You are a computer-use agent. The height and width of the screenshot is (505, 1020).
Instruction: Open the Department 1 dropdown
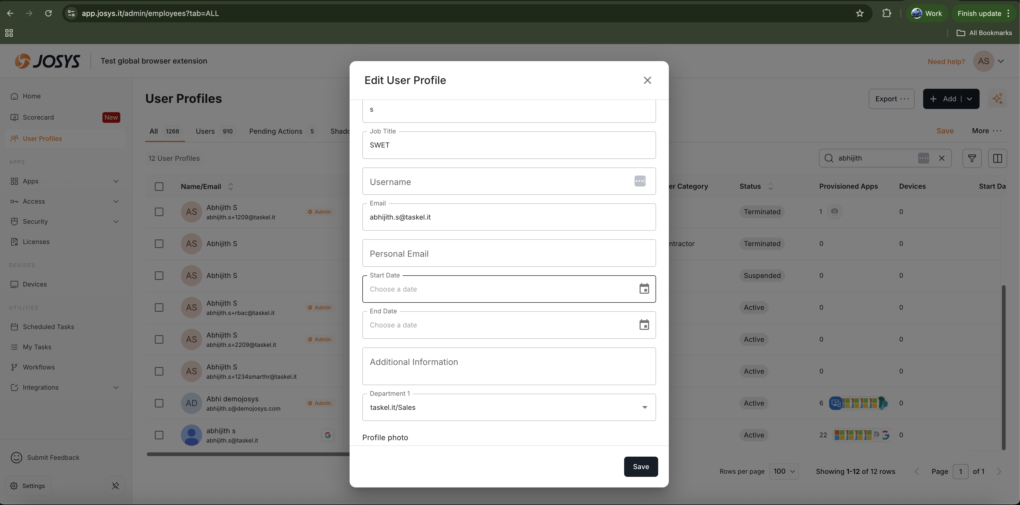point(509,407)
